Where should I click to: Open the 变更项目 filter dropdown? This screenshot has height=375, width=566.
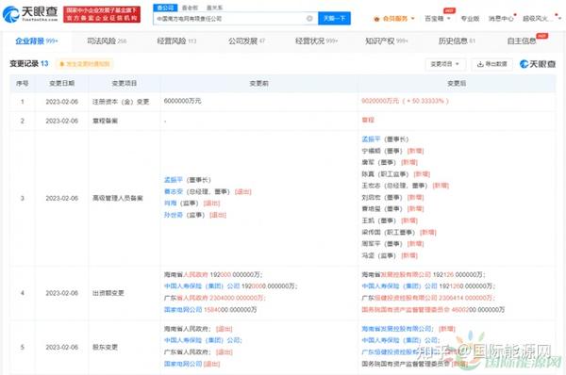click(445, 64)
